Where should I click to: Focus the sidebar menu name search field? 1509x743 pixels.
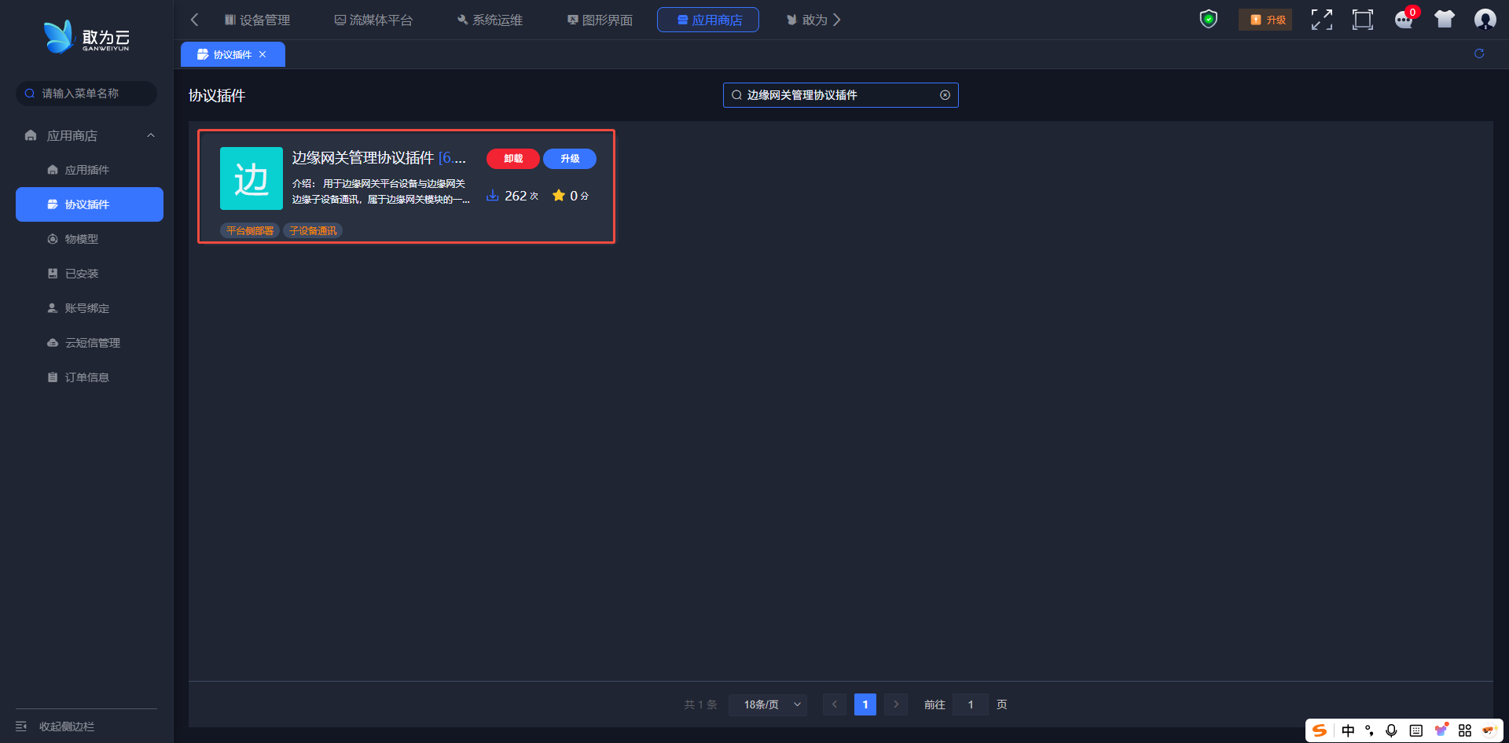tap(86, 94)
